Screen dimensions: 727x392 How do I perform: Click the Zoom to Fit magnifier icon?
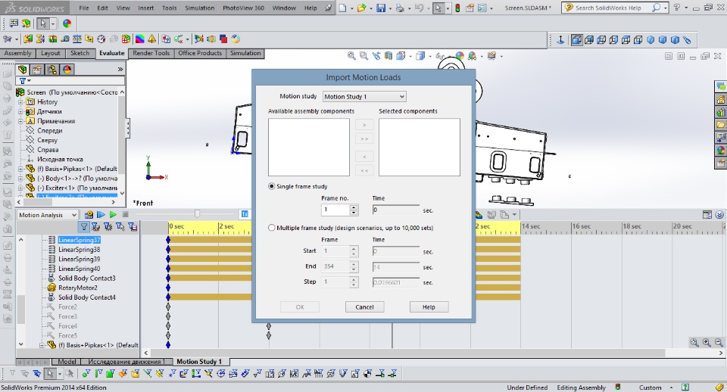[x=351, y=56]
